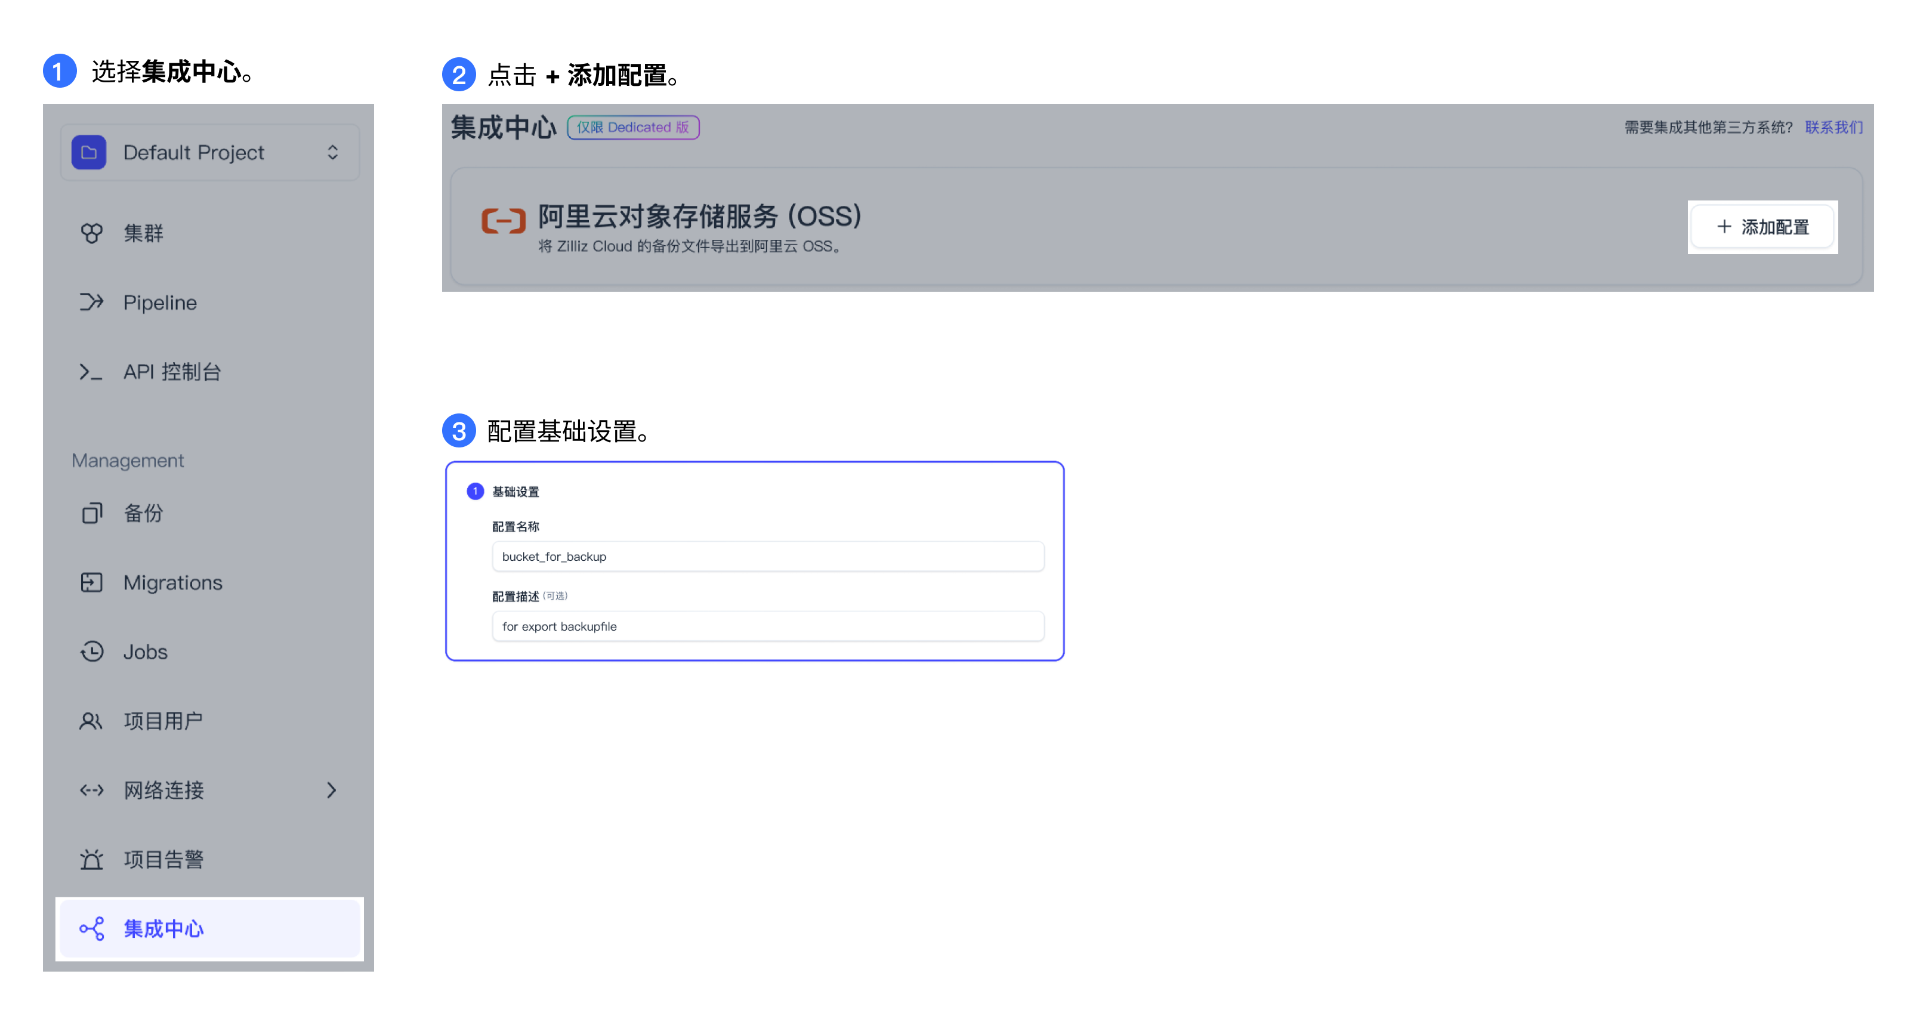Open Pipeline via its sidebar icon
Image resolution: width=1917 pixels, height=1022 pixels.
pos(91,302)
